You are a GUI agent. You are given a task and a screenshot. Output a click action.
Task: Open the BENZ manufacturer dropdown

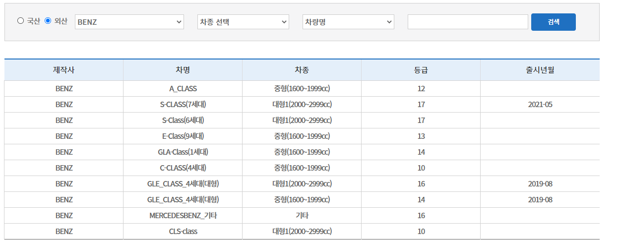click(129, 22)
